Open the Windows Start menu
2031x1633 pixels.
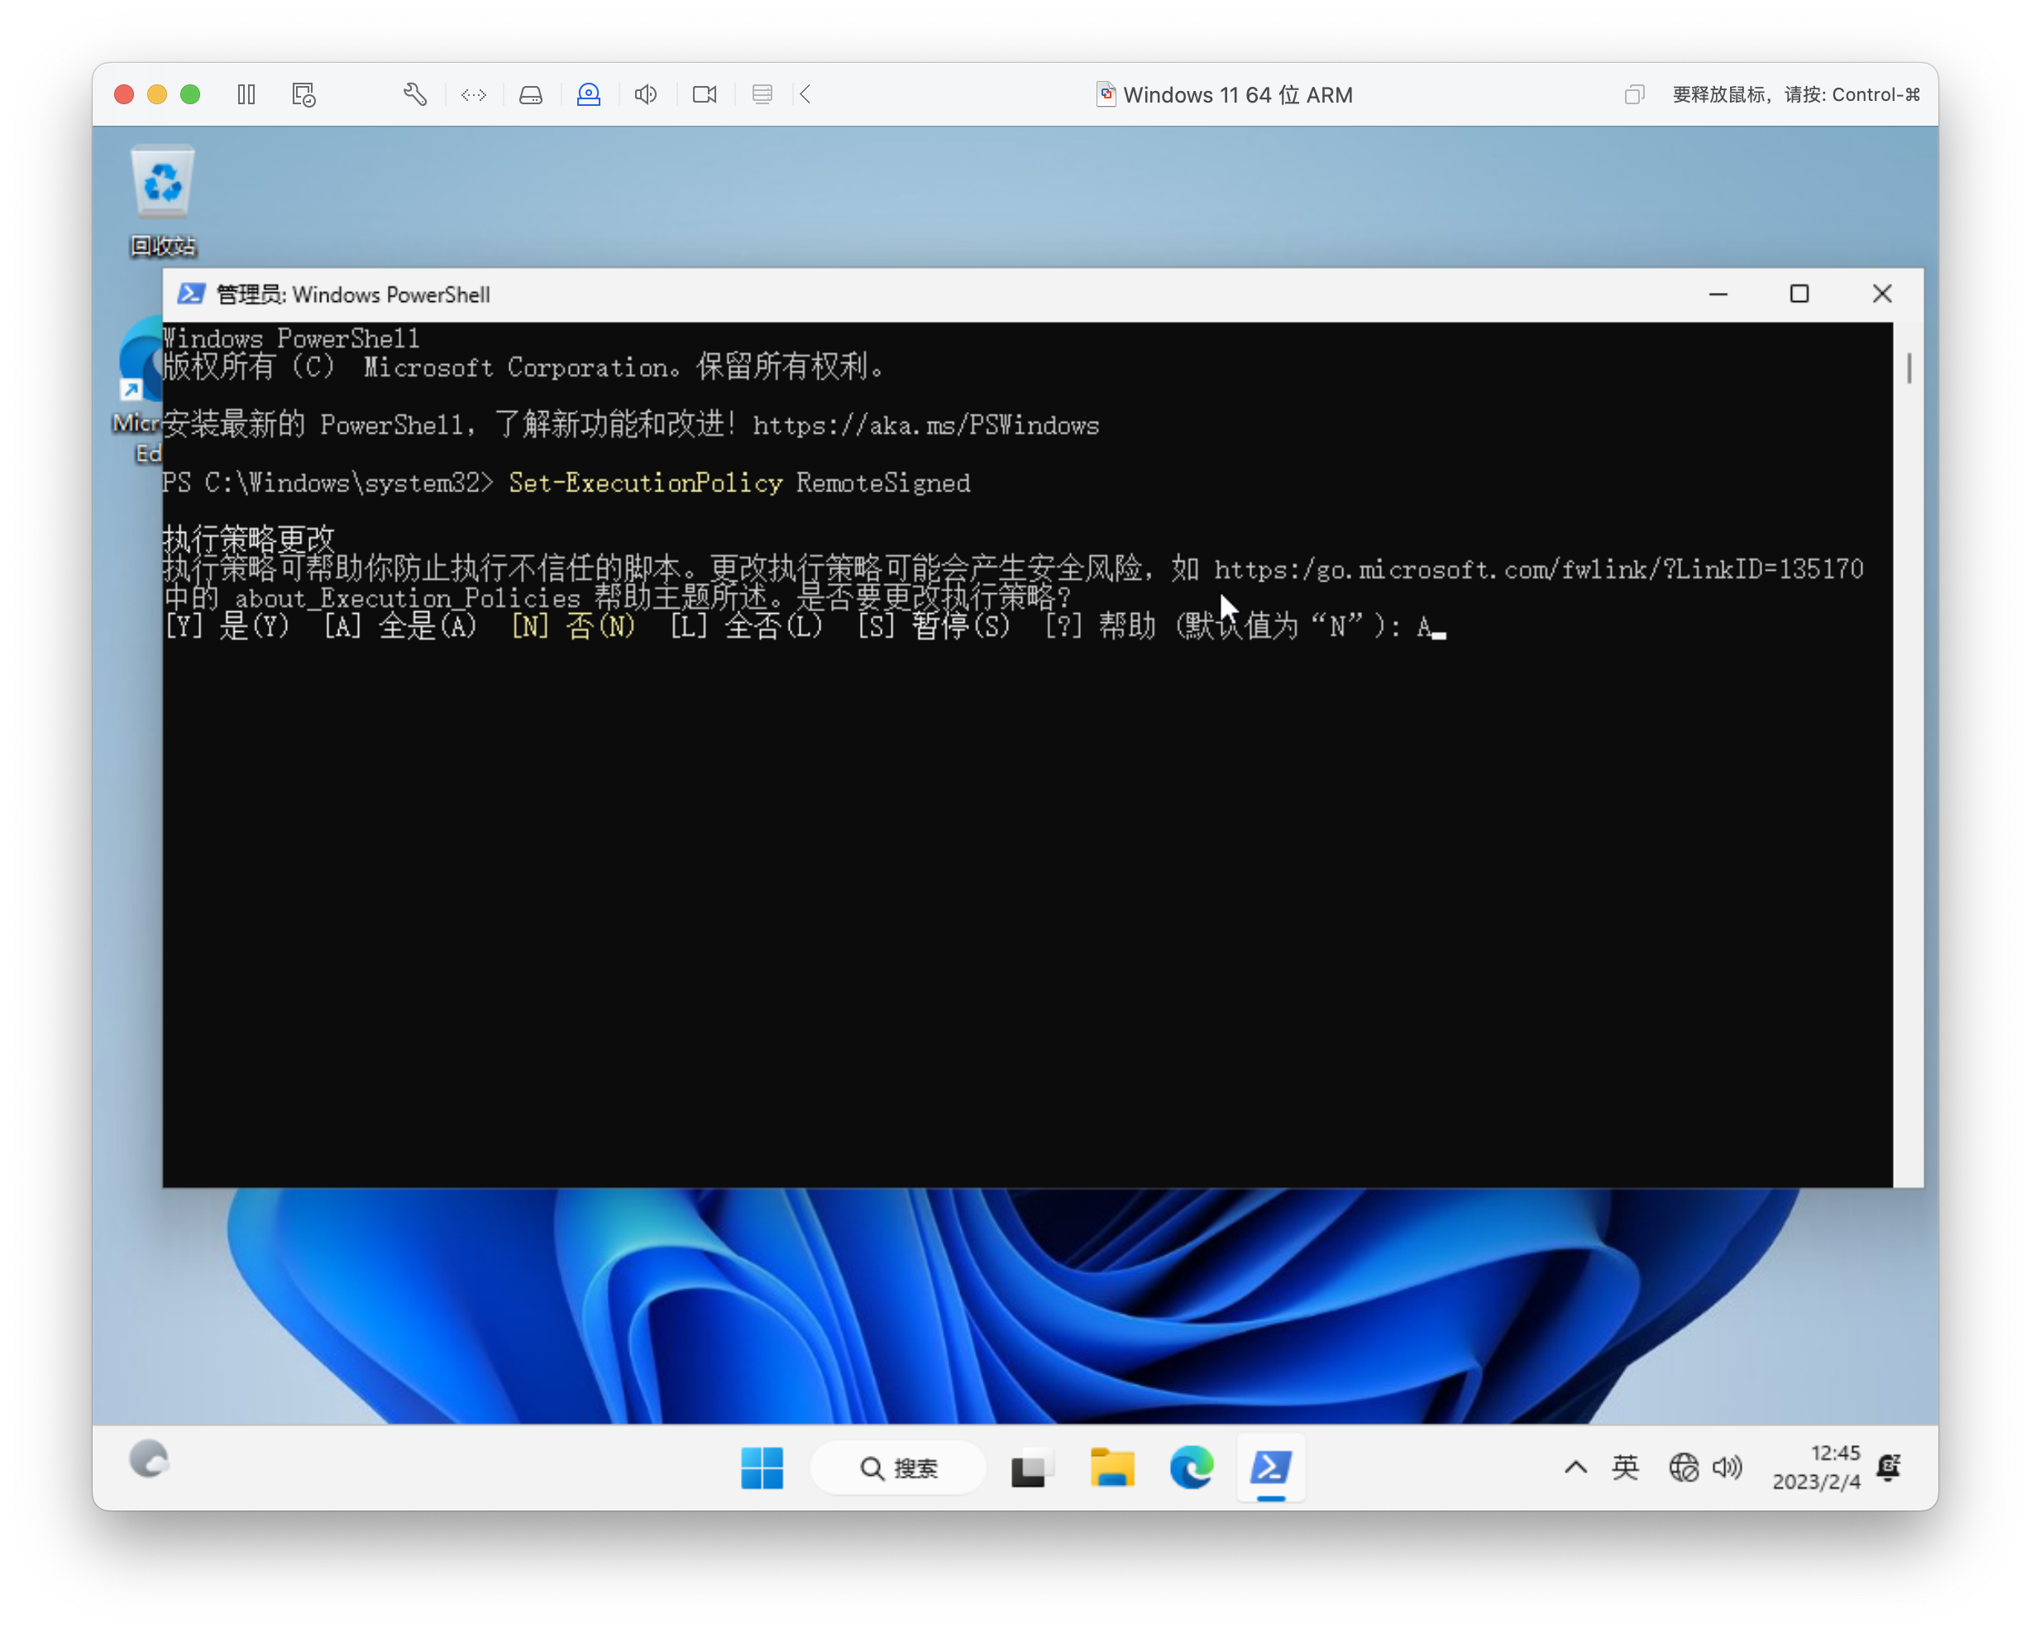761,1468
